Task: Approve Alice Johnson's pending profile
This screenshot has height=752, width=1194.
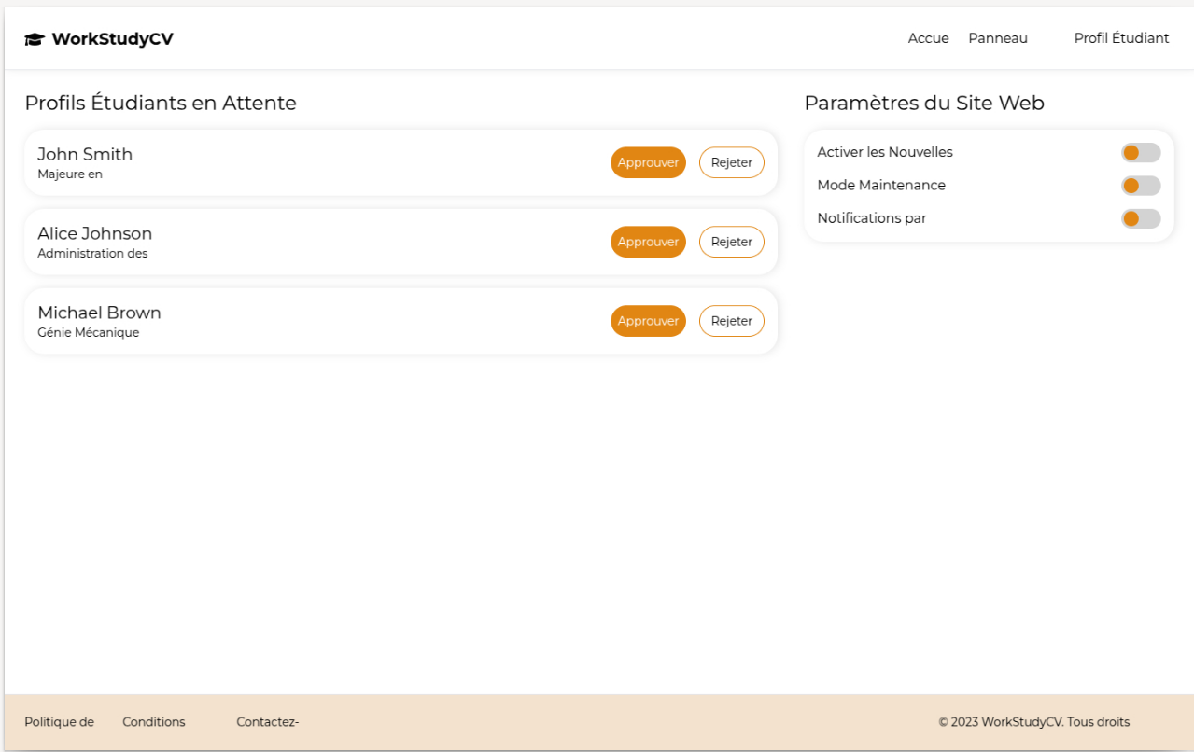Action: coord(648,242)
